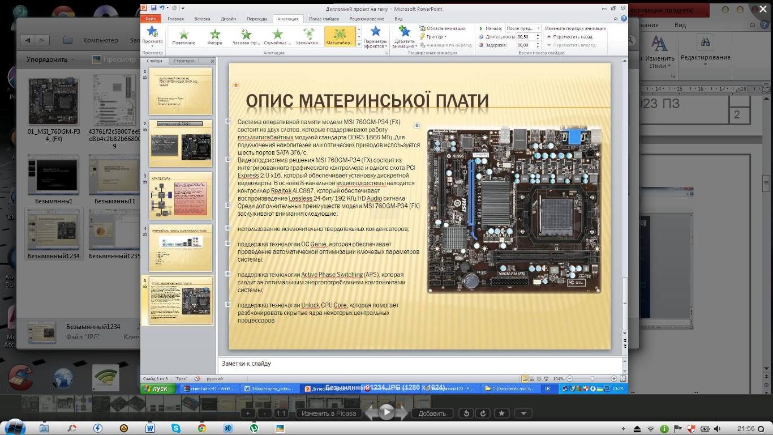This screenshot has width=773, height=435.
Task: Open Skype from the Windows taskbar
Action: pyautogui.click(x=176, y=428)
